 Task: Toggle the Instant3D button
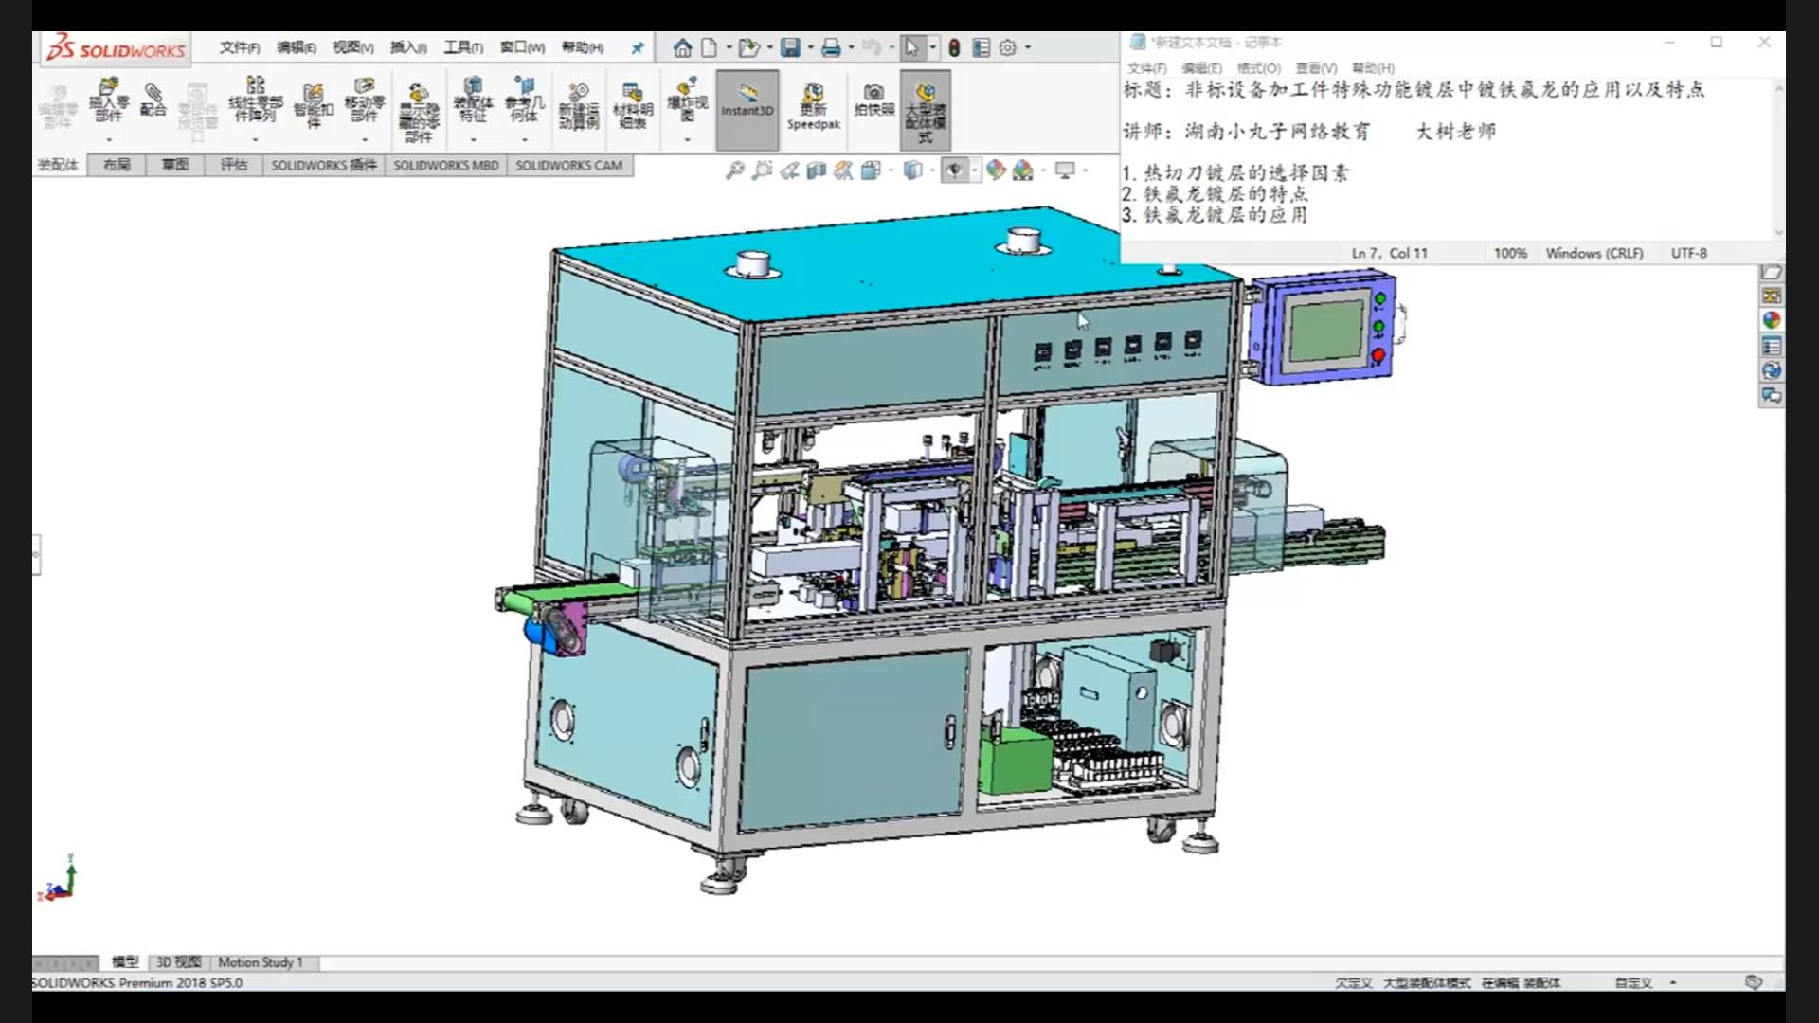[x=747, y=110]
